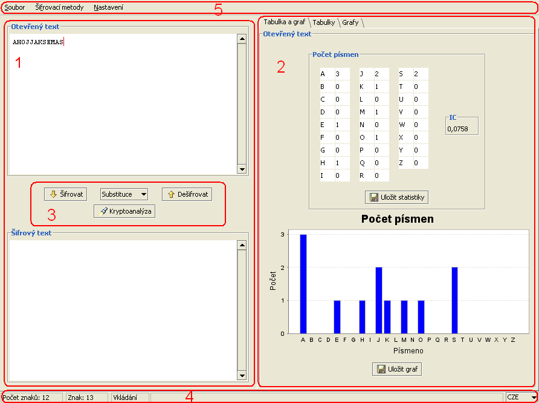Click the up arrow of Otevřený text scrollbar
Image resolution: width=539 pixels, height=403 pixels.
pos(242,39)
